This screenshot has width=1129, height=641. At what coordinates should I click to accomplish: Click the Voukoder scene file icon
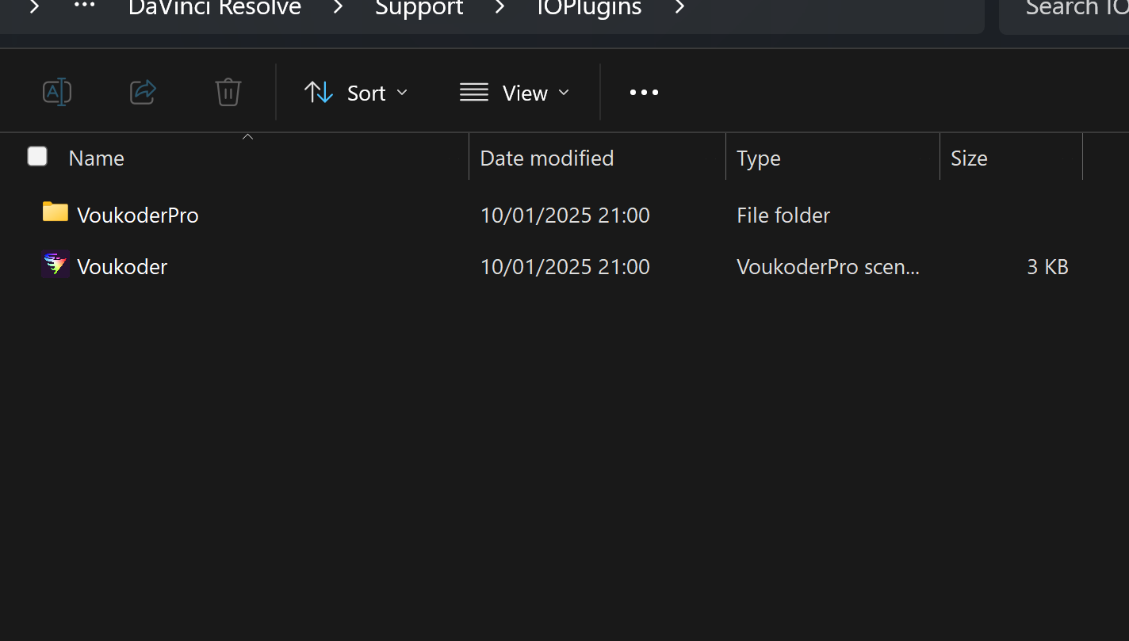55,265
